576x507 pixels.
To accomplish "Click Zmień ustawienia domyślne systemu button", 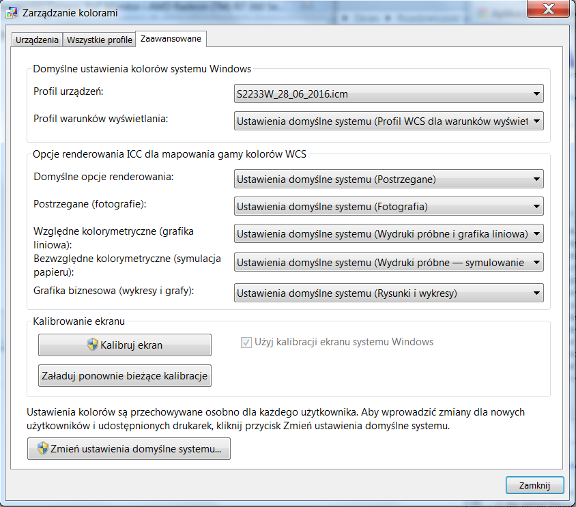I will 129,448.
